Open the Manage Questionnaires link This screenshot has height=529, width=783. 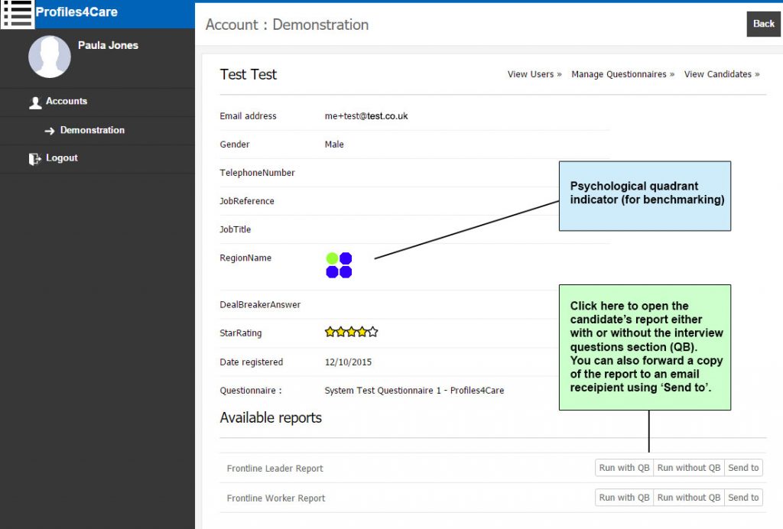622,74
